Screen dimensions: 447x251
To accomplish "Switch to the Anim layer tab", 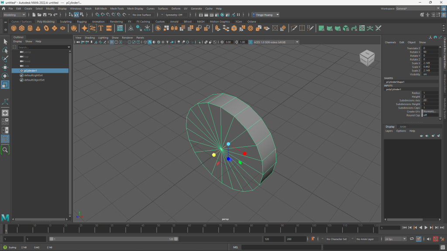I will (402, 127).
